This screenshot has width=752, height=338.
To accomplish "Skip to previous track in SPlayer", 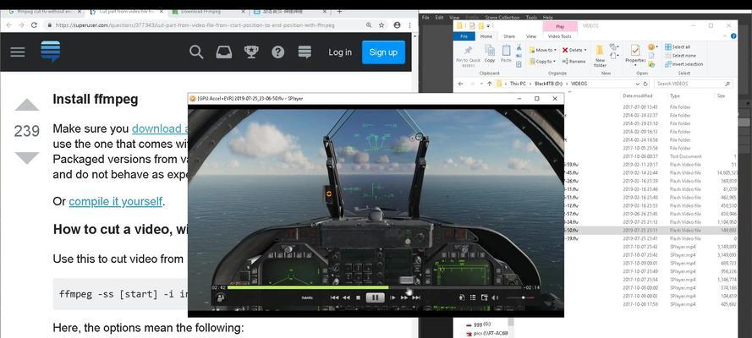I will 334,297.
